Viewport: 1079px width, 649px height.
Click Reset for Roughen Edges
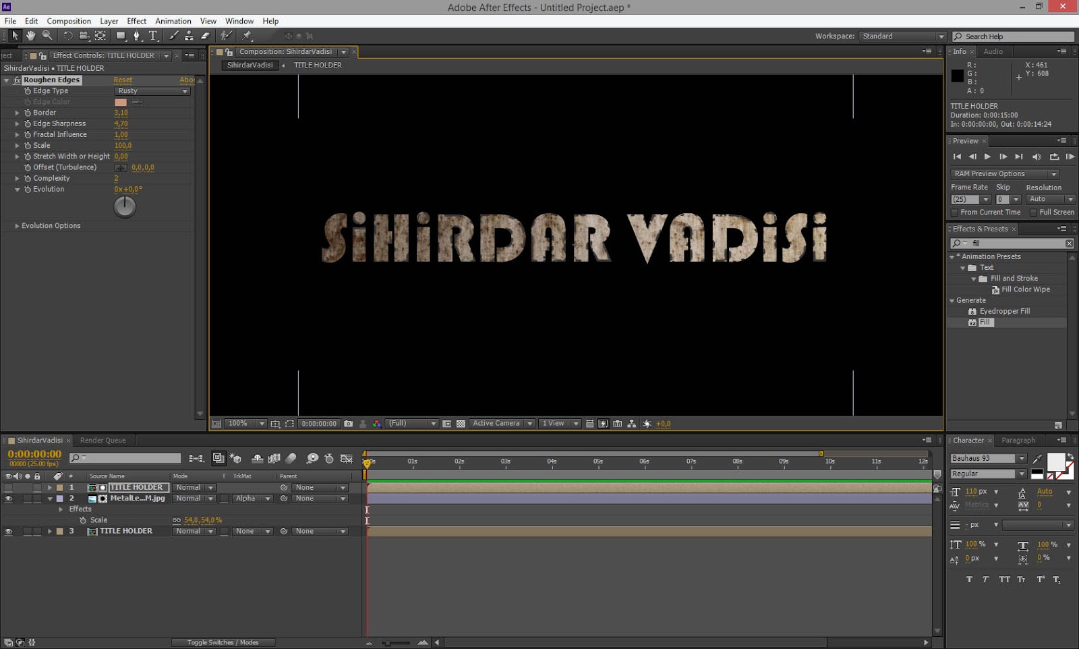point(123,80)
